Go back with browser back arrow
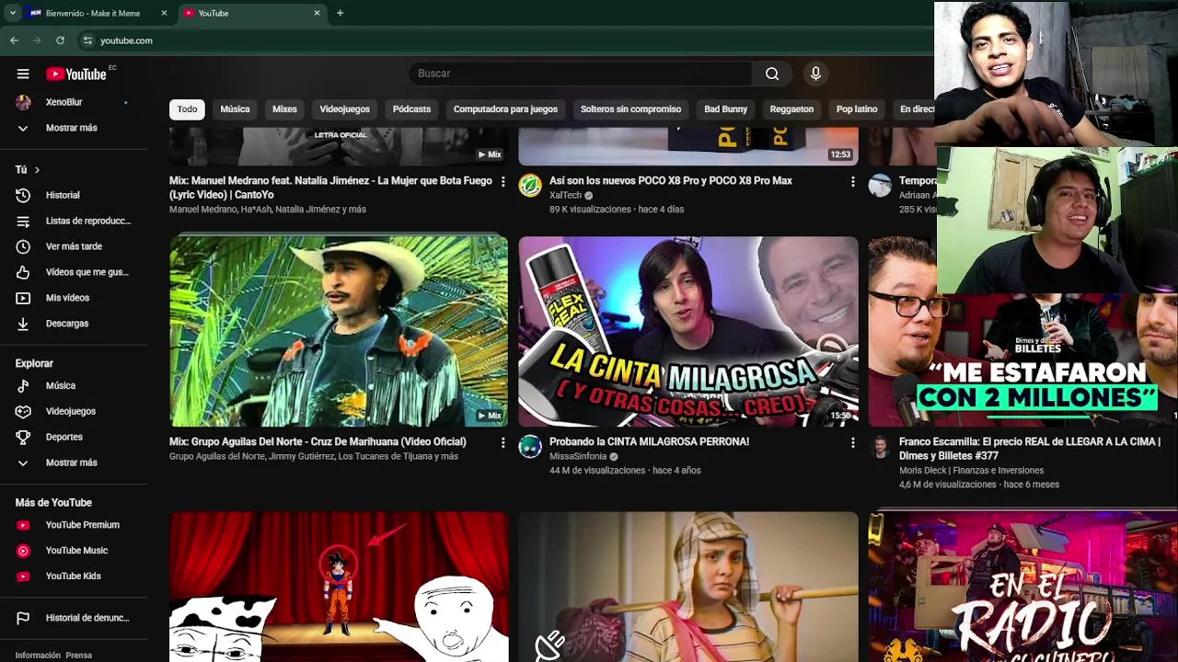This screenshot has width=1178, height=662. (14, 40)
